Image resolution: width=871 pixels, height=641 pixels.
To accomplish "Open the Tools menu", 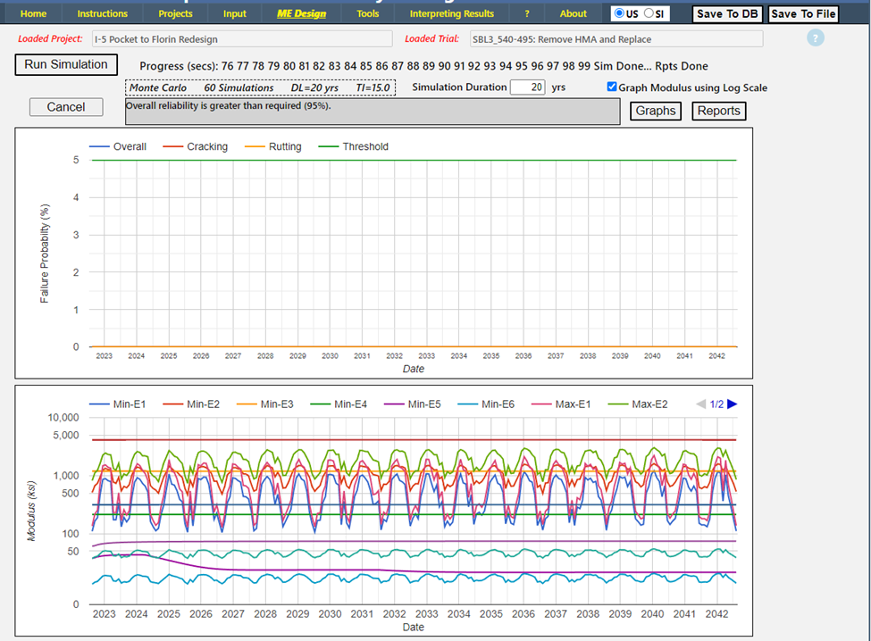I will click(x=367, y=13).
